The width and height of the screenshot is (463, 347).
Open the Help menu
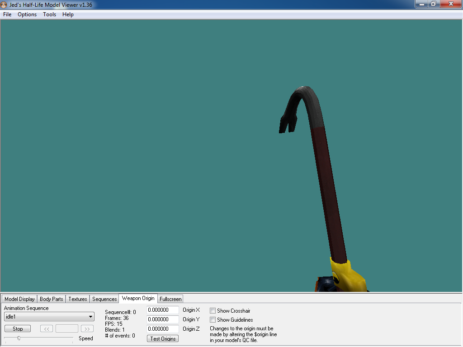click(x=68, y=14)
